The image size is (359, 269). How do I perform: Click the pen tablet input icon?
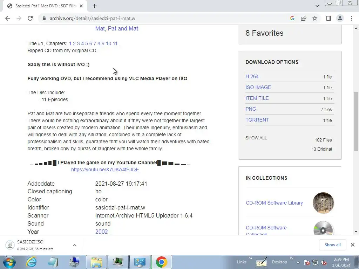pos(261,262)
